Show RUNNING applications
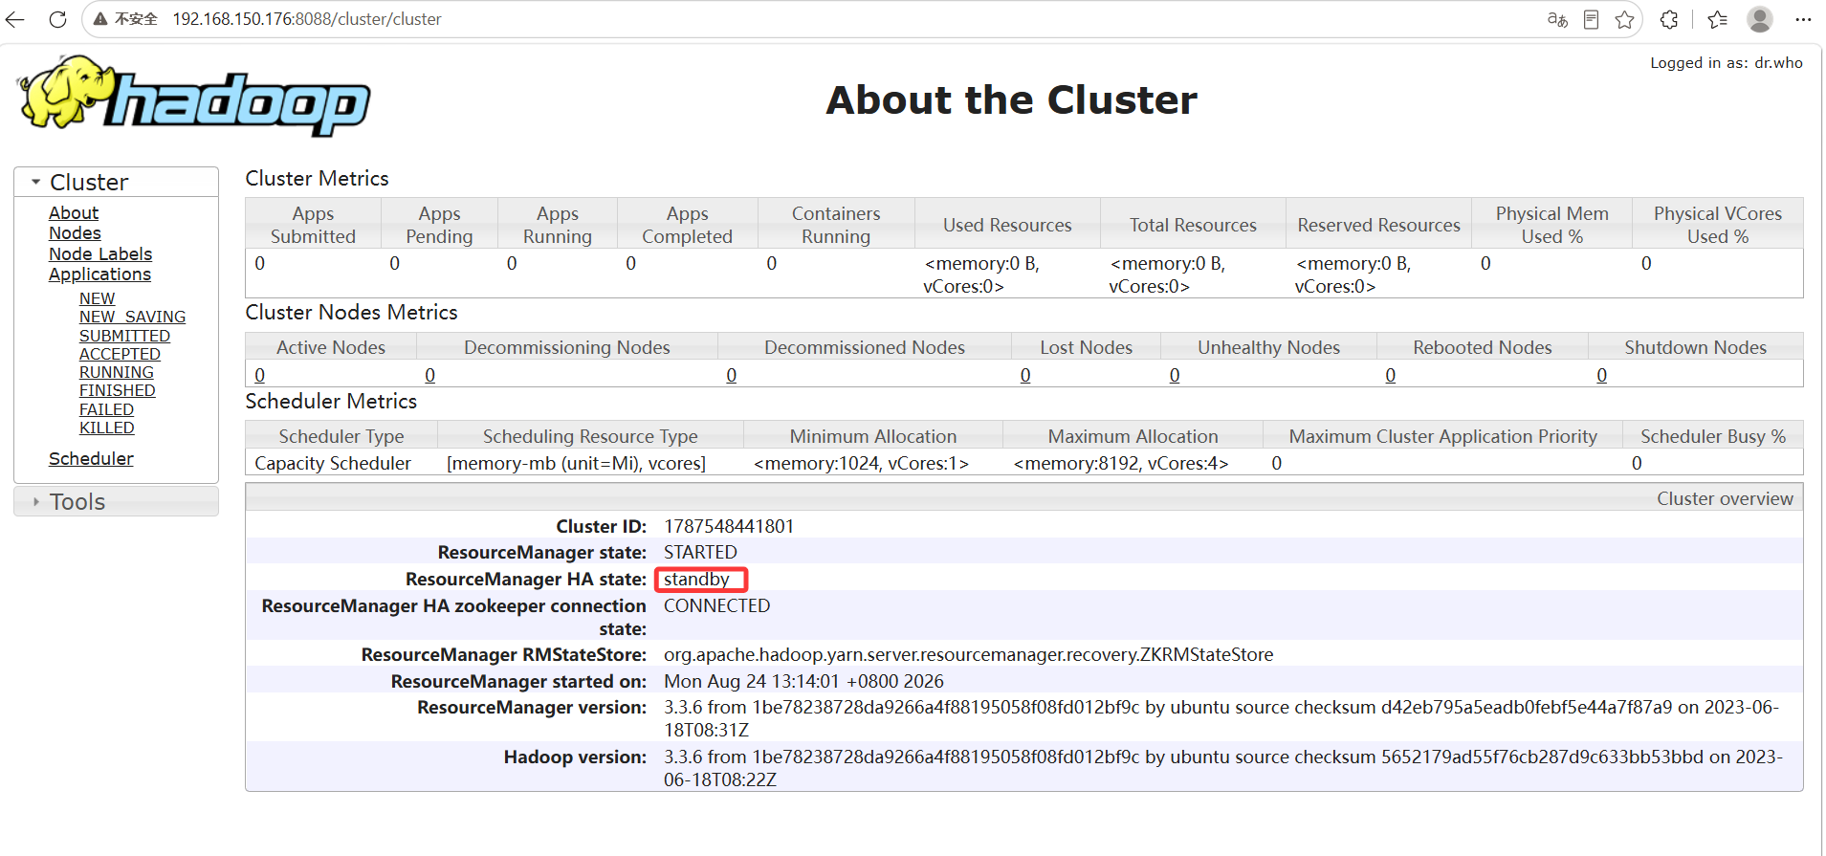Image resolution: width=1826 pixels, height=856 pixels. click(x=116, y=372)
